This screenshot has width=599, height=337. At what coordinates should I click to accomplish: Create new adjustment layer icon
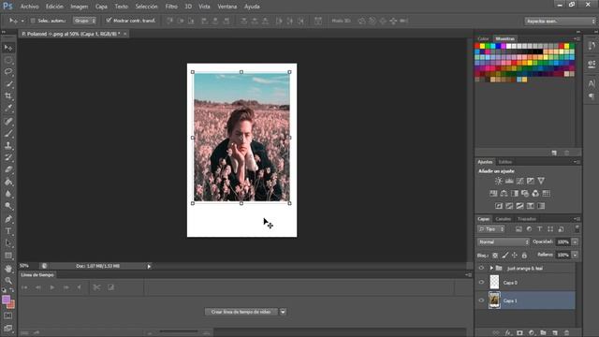pyautogui.click(x=532, y=333)
